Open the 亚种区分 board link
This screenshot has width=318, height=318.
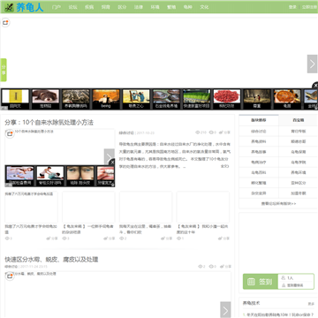pyautogui.click(x=299, y=183)
